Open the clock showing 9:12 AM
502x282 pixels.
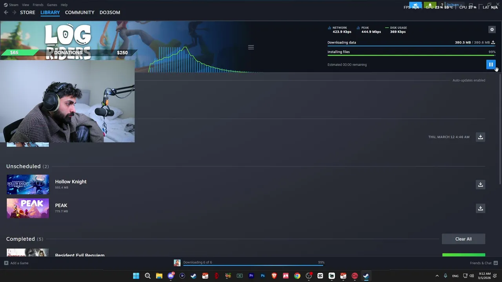[x=484, y=276]
